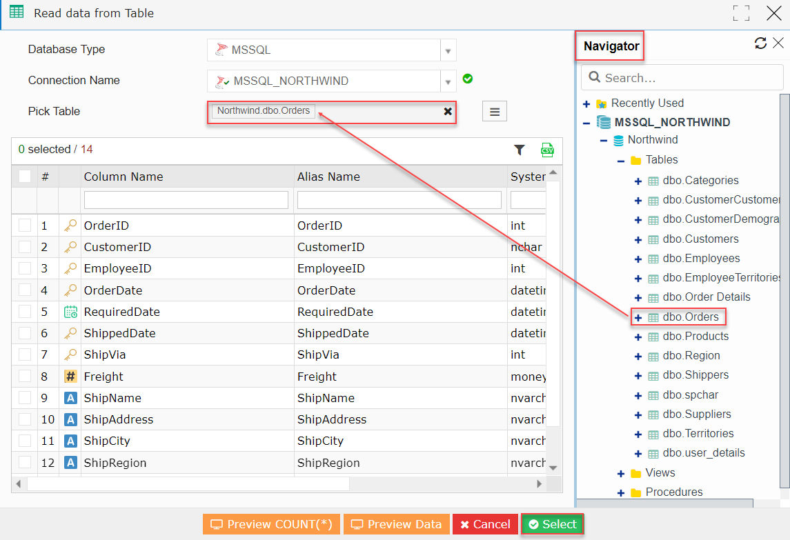Check the OrderDate column checkbox
Image resolution: width=790 pixels, height=540 pixels.
[x=25, y=290]
